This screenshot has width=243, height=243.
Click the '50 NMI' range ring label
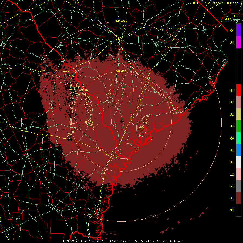[x=121, y=71]
